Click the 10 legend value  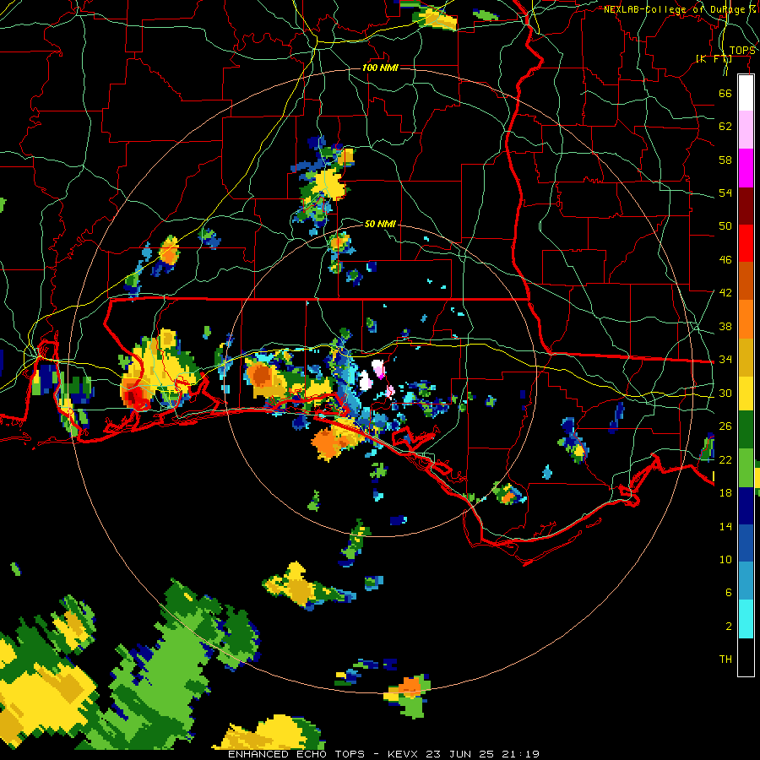point(725,559)
